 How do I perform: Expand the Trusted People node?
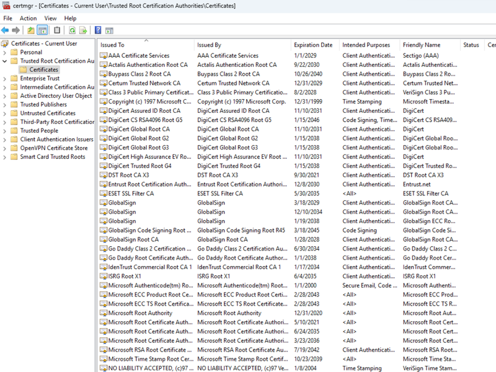pyautogui.click(x=4, y=131)
